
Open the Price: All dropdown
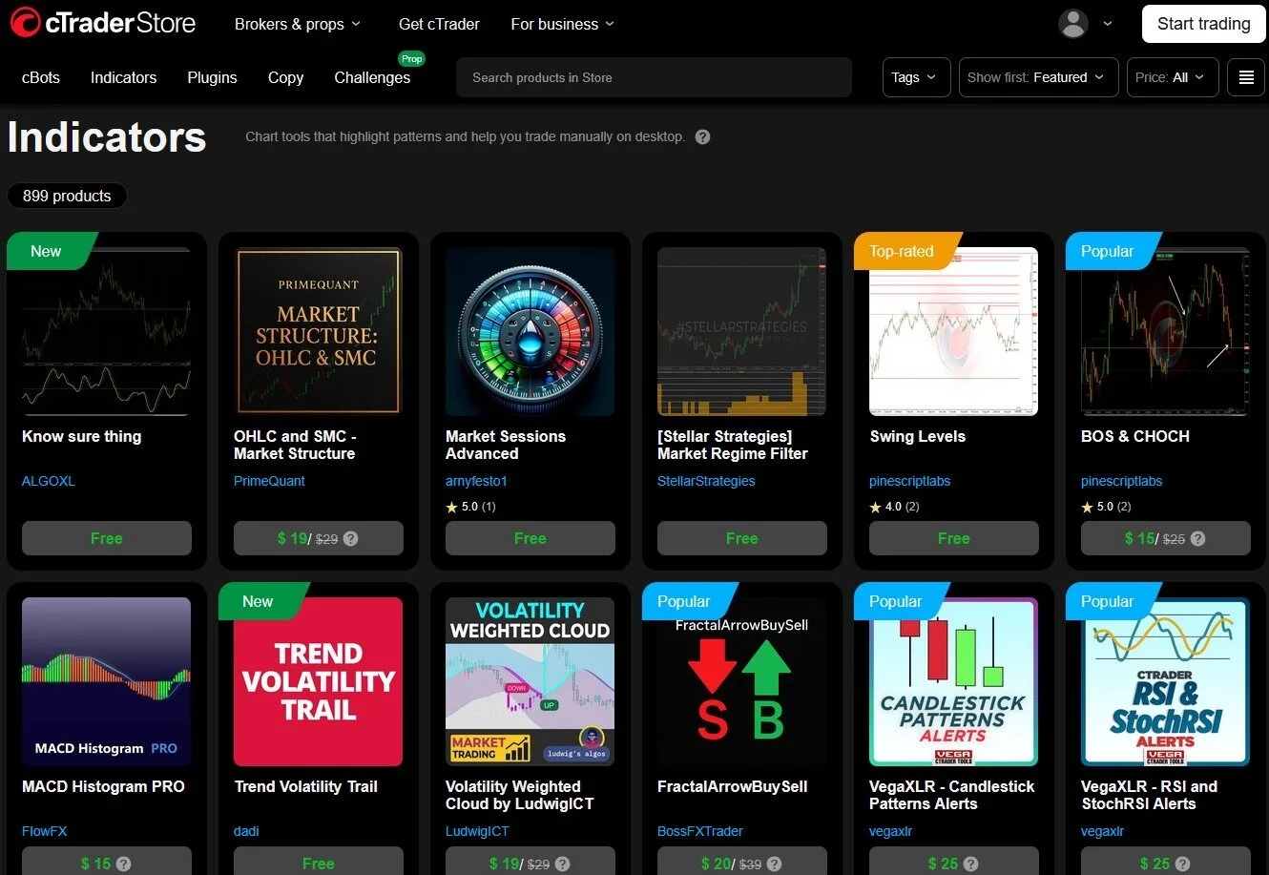pos(1172,77)
